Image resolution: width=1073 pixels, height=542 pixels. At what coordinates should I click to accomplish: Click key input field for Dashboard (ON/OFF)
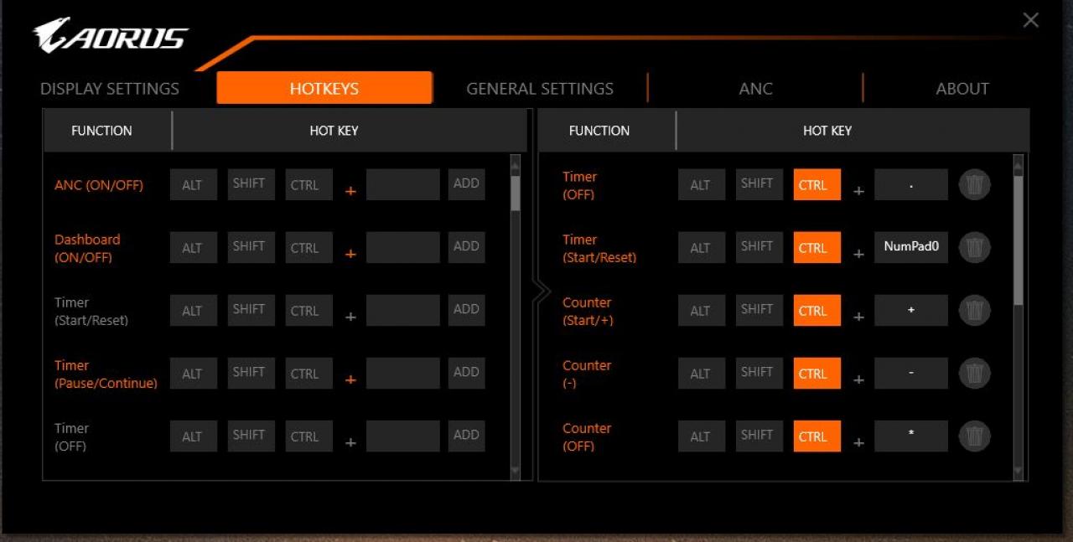[403, 248]
